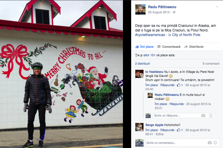
Task: Click the emoji smiley icon in the reply field
Action: click(x=211, y=116)
